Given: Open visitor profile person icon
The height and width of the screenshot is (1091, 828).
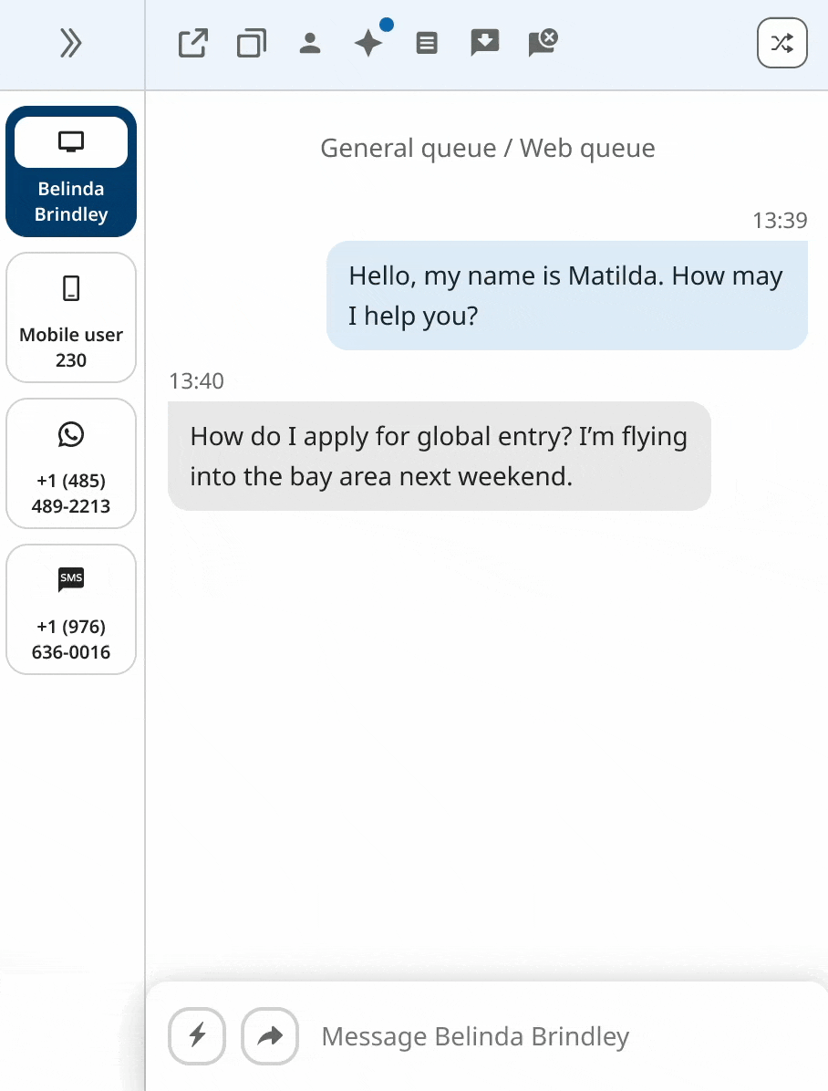Looking at the screenshot, I should click(310, 43).
